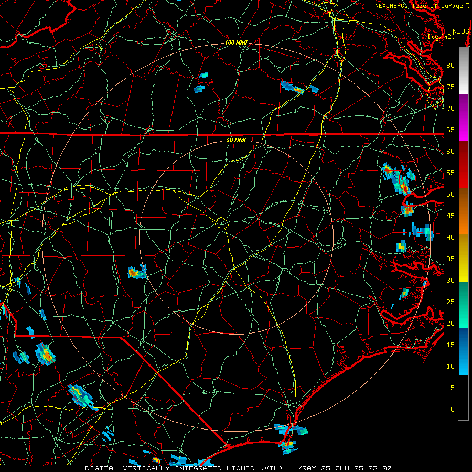Click the gray-white segment of the color scale

463,70
